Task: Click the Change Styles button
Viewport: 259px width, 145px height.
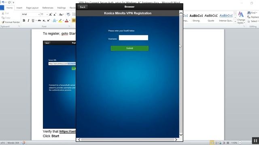Action: pyautogui.click(x=241, y=18)
